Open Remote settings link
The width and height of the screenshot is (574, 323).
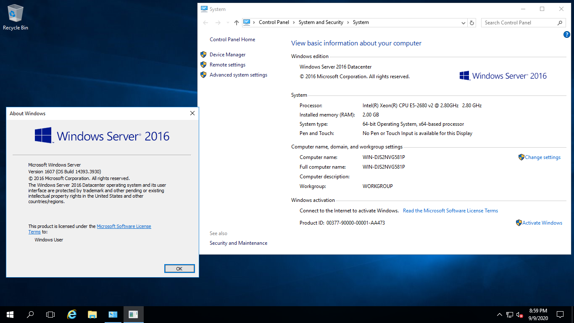click(227, 65)
